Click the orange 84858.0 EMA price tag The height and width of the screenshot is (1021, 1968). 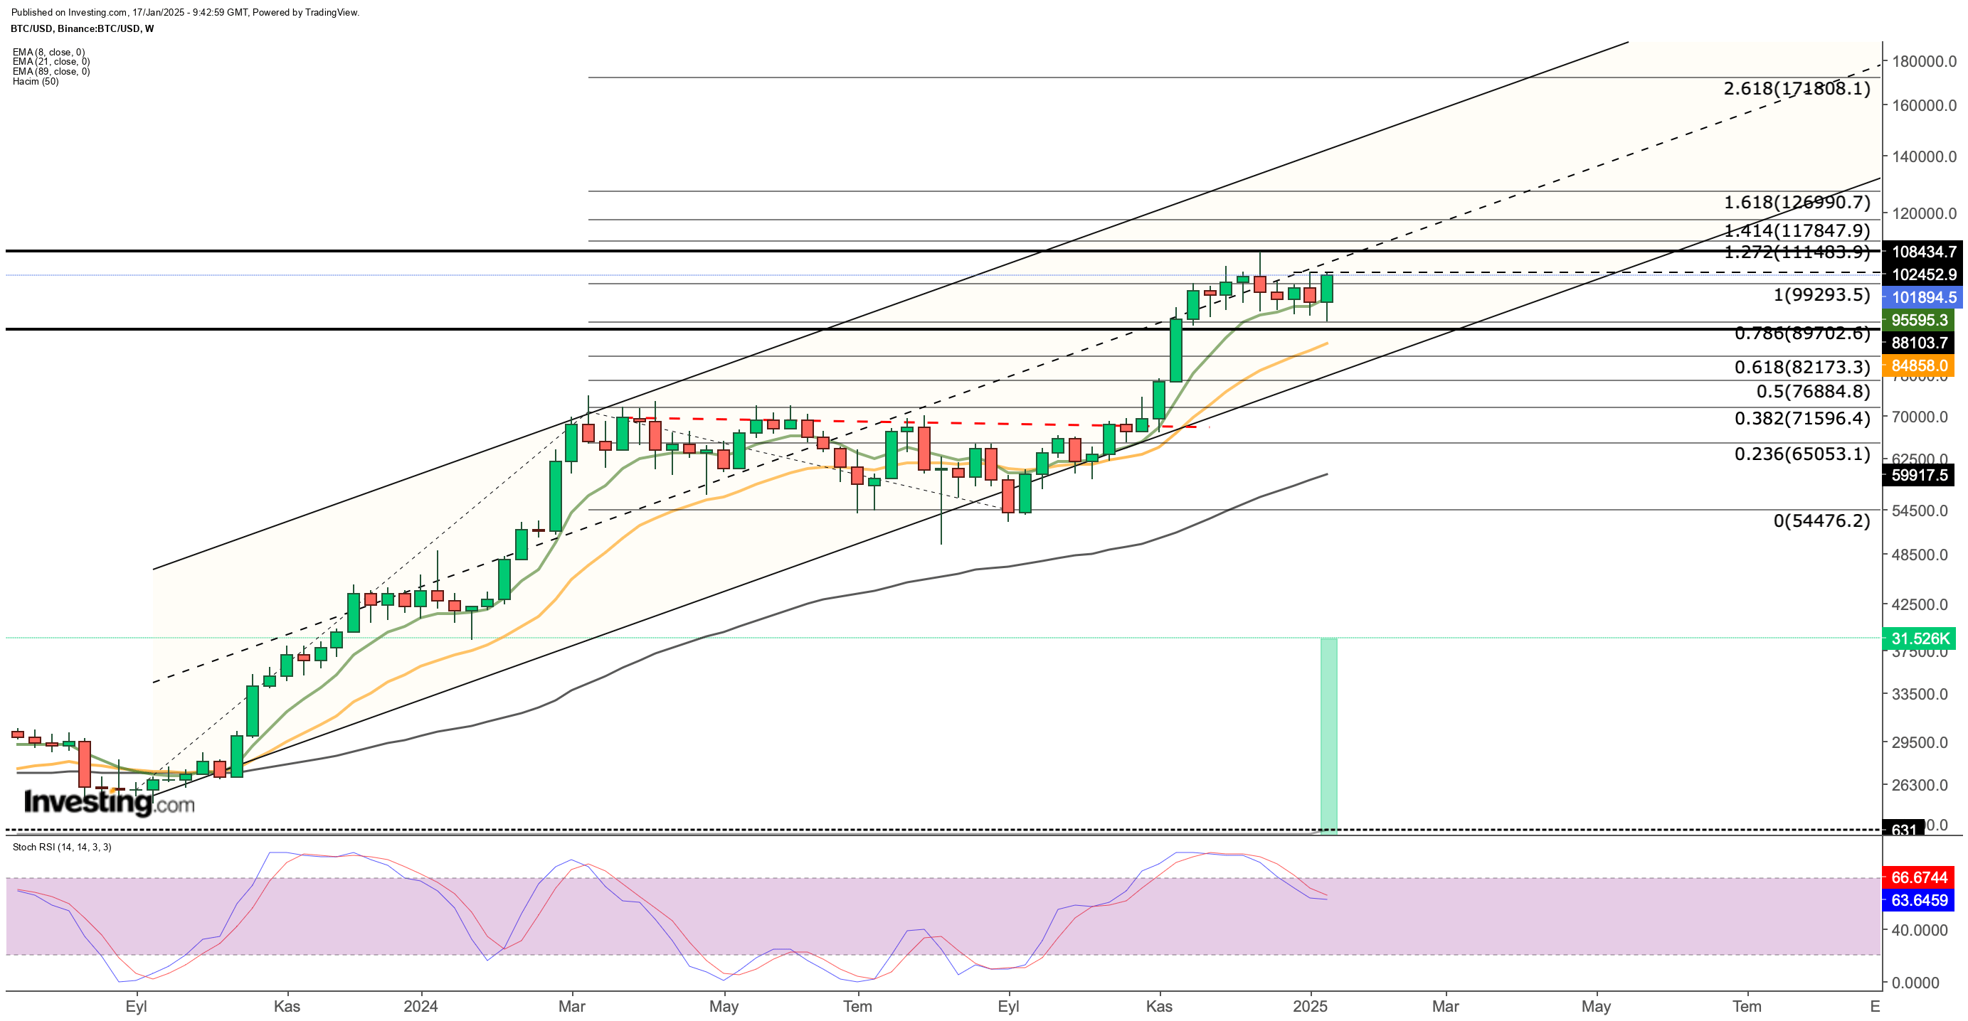tap(1918, 365)
